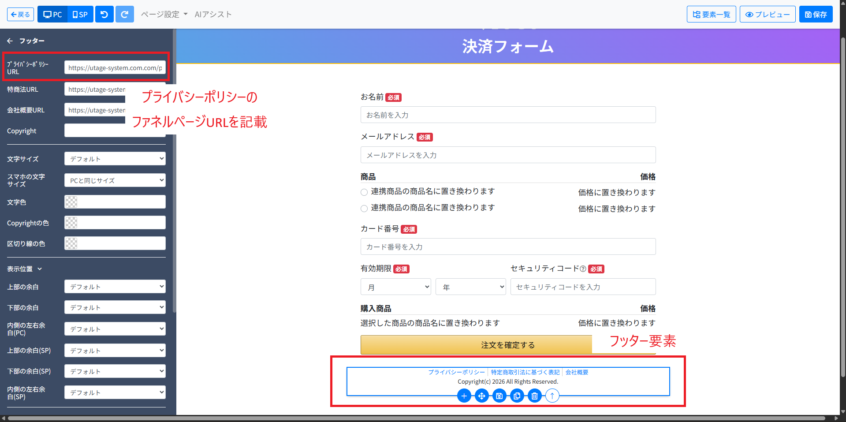Click the add element plus icon below footer
846x422 pixels.
coord(464,396)
